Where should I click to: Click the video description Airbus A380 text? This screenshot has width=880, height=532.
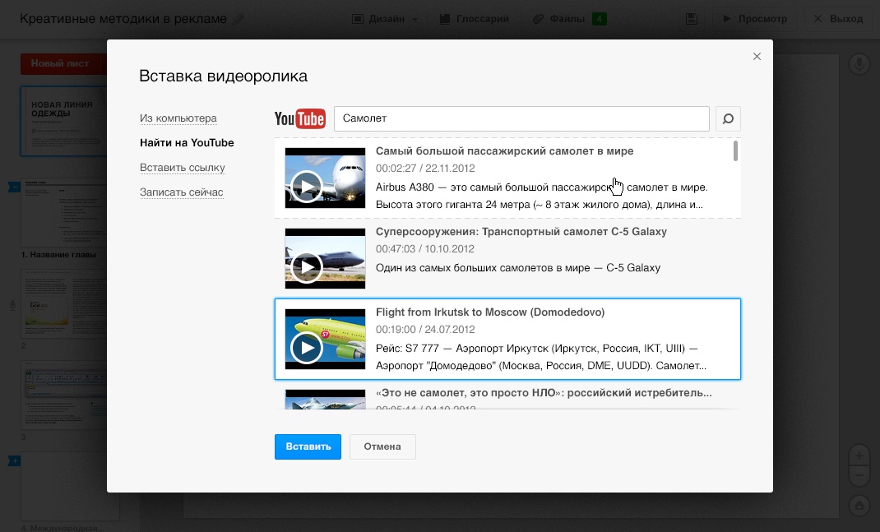coord(542,196)
